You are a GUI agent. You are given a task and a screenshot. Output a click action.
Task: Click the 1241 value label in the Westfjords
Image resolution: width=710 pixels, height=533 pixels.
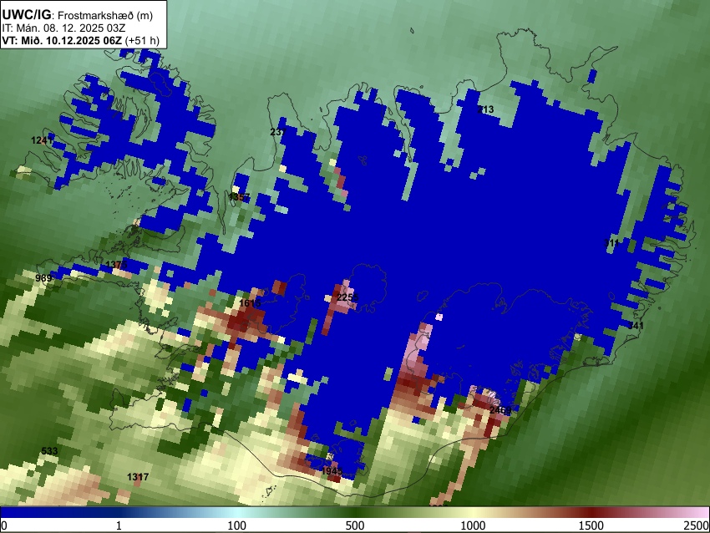(42, 140)
